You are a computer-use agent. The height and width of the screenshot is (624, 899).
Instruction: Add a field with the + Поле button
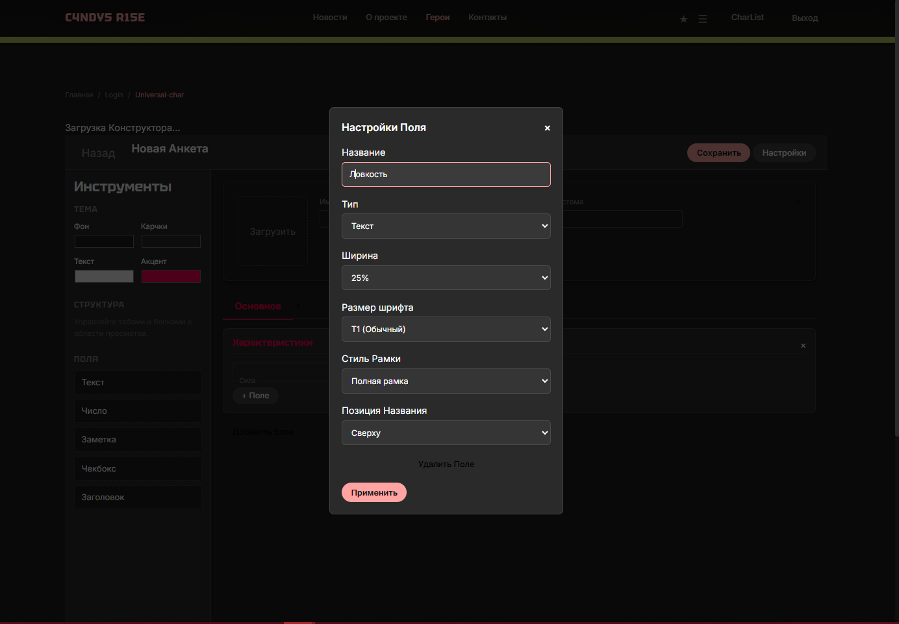point(255,396)
